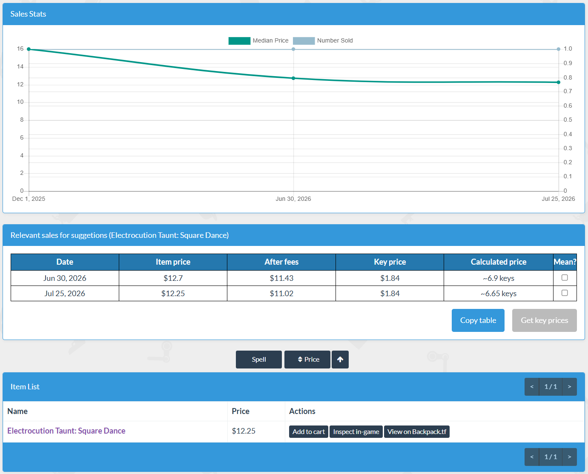Check the Mean box for Jun 30, 2026
588x474 pixels.
pos(565,277)
